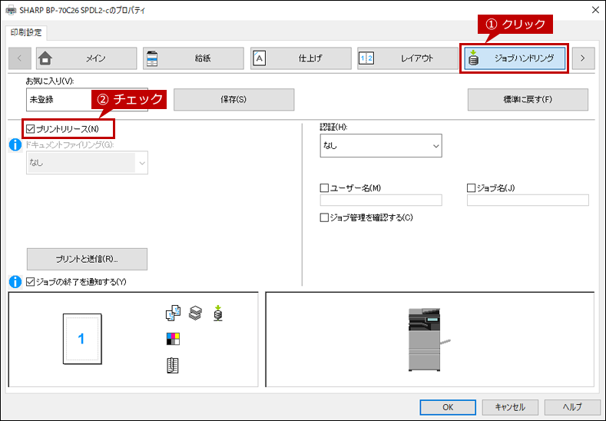Open the 仕上げ tab

coord(301,58)
